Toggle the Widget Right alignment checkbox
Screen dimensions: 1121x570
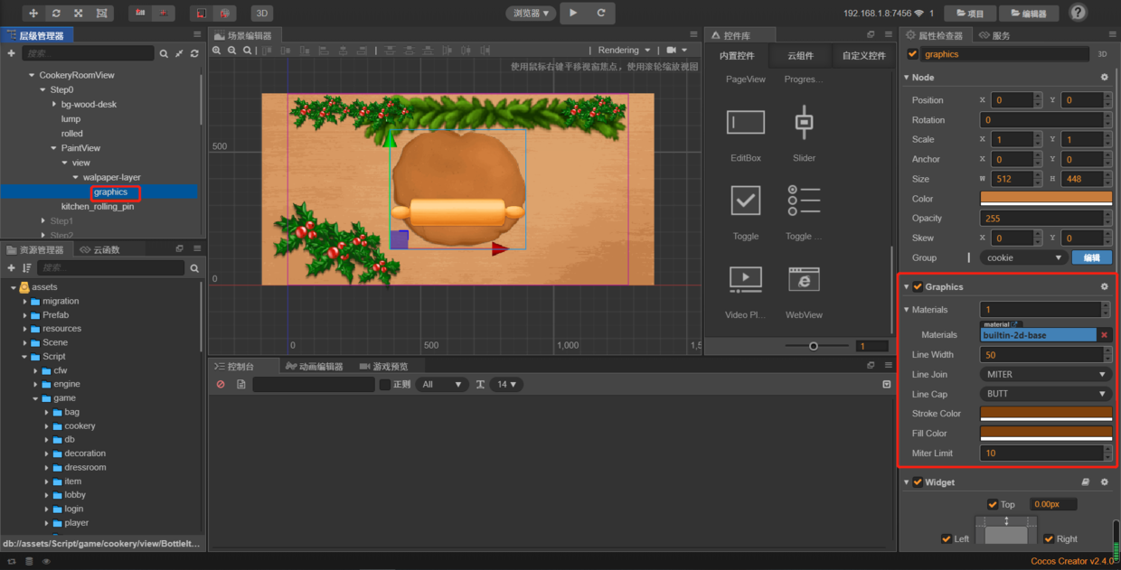(x=1049, y=538)
